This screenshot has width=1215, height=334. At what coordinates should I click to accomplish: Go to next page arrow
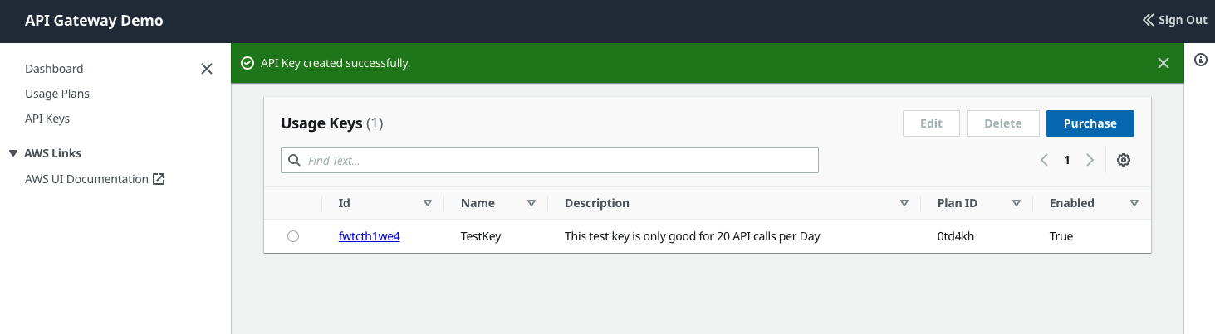(1090, 160)
